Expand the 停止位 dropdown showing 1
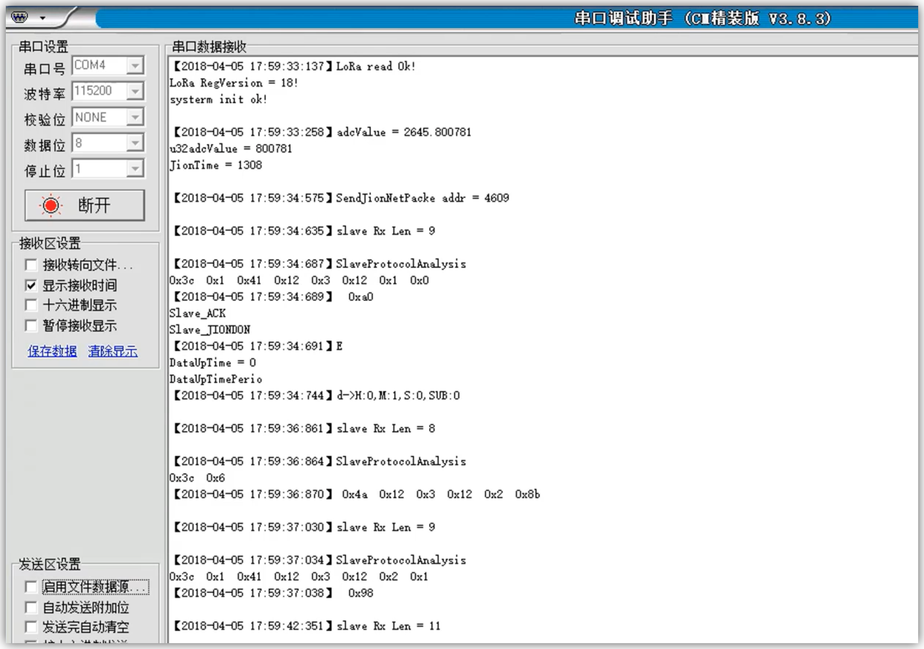 tap(135, 169)
